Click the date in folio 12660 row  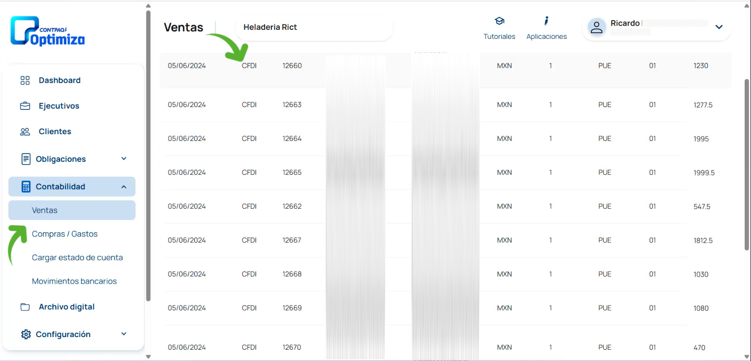(187, 66)
